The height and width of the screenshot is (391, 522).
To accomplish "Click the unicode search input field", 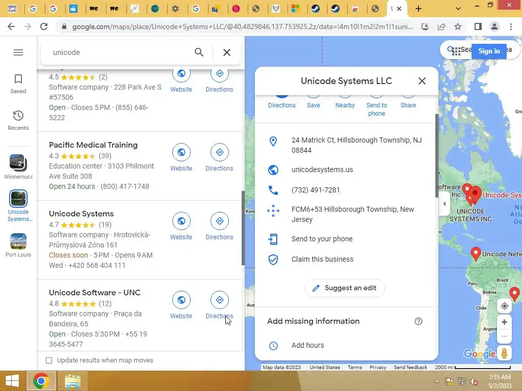I will tap(120, 52).
